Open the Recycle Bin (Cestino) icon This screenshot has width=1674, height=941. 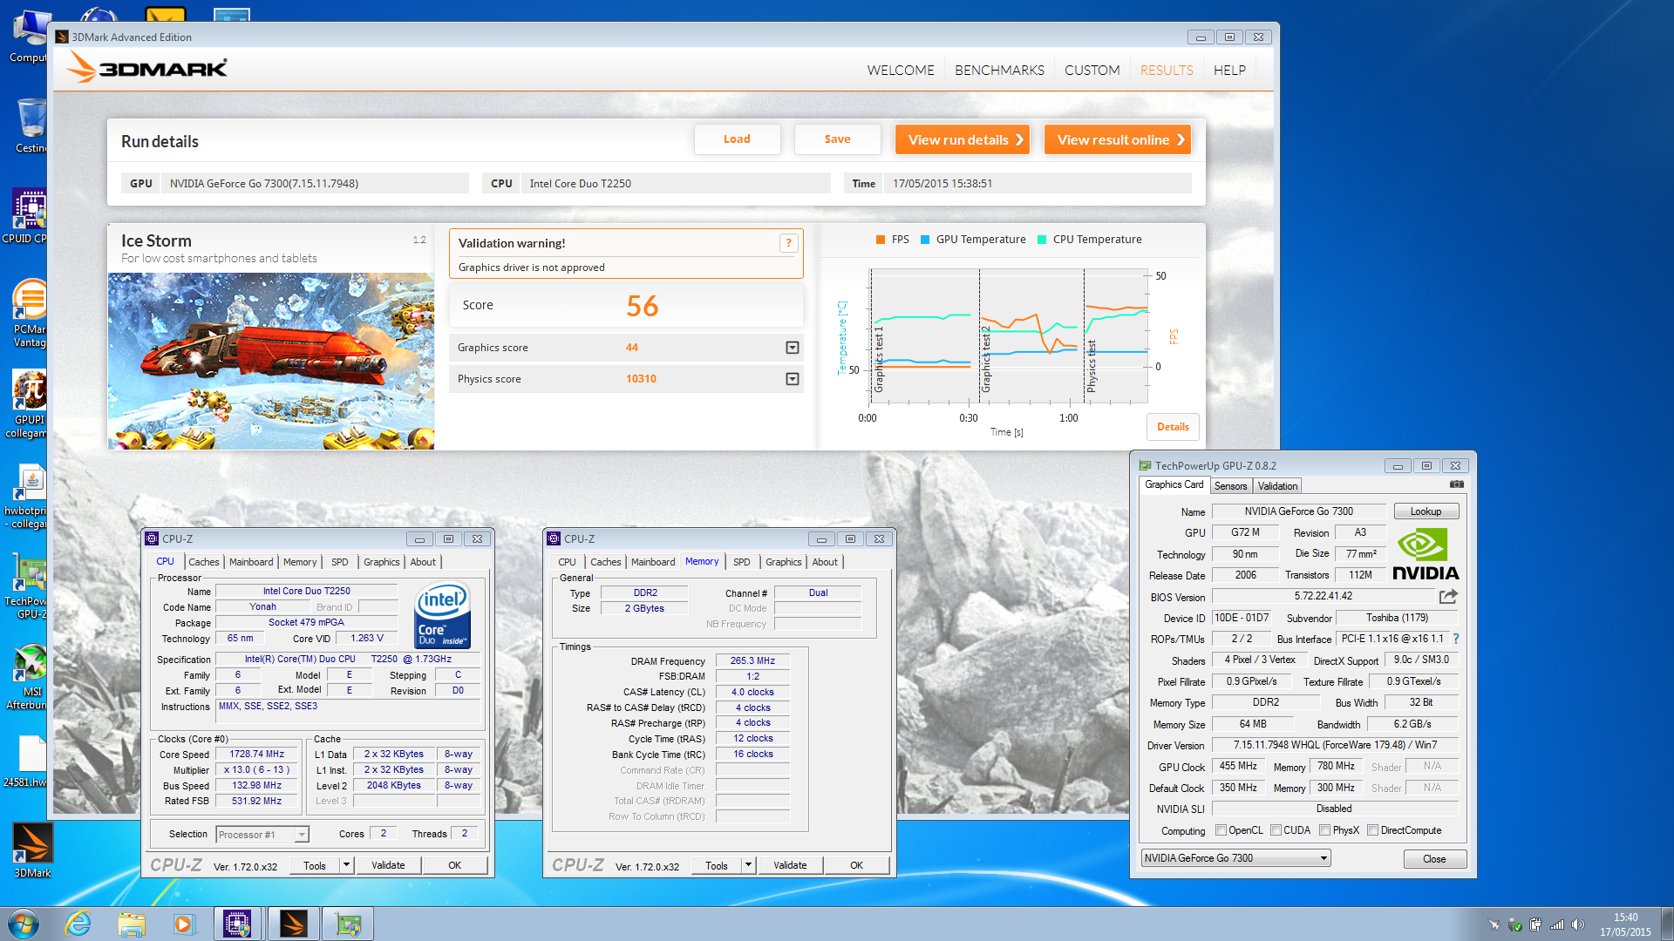31,125
